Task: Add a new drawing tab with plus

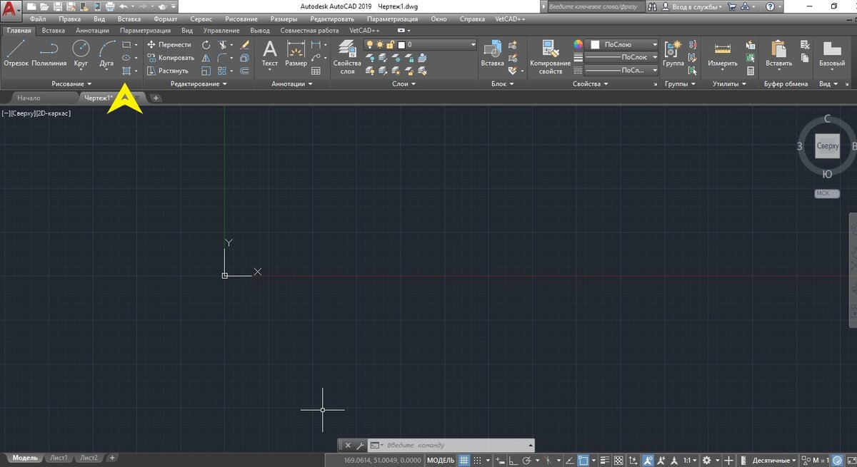Action: point(156,98)
